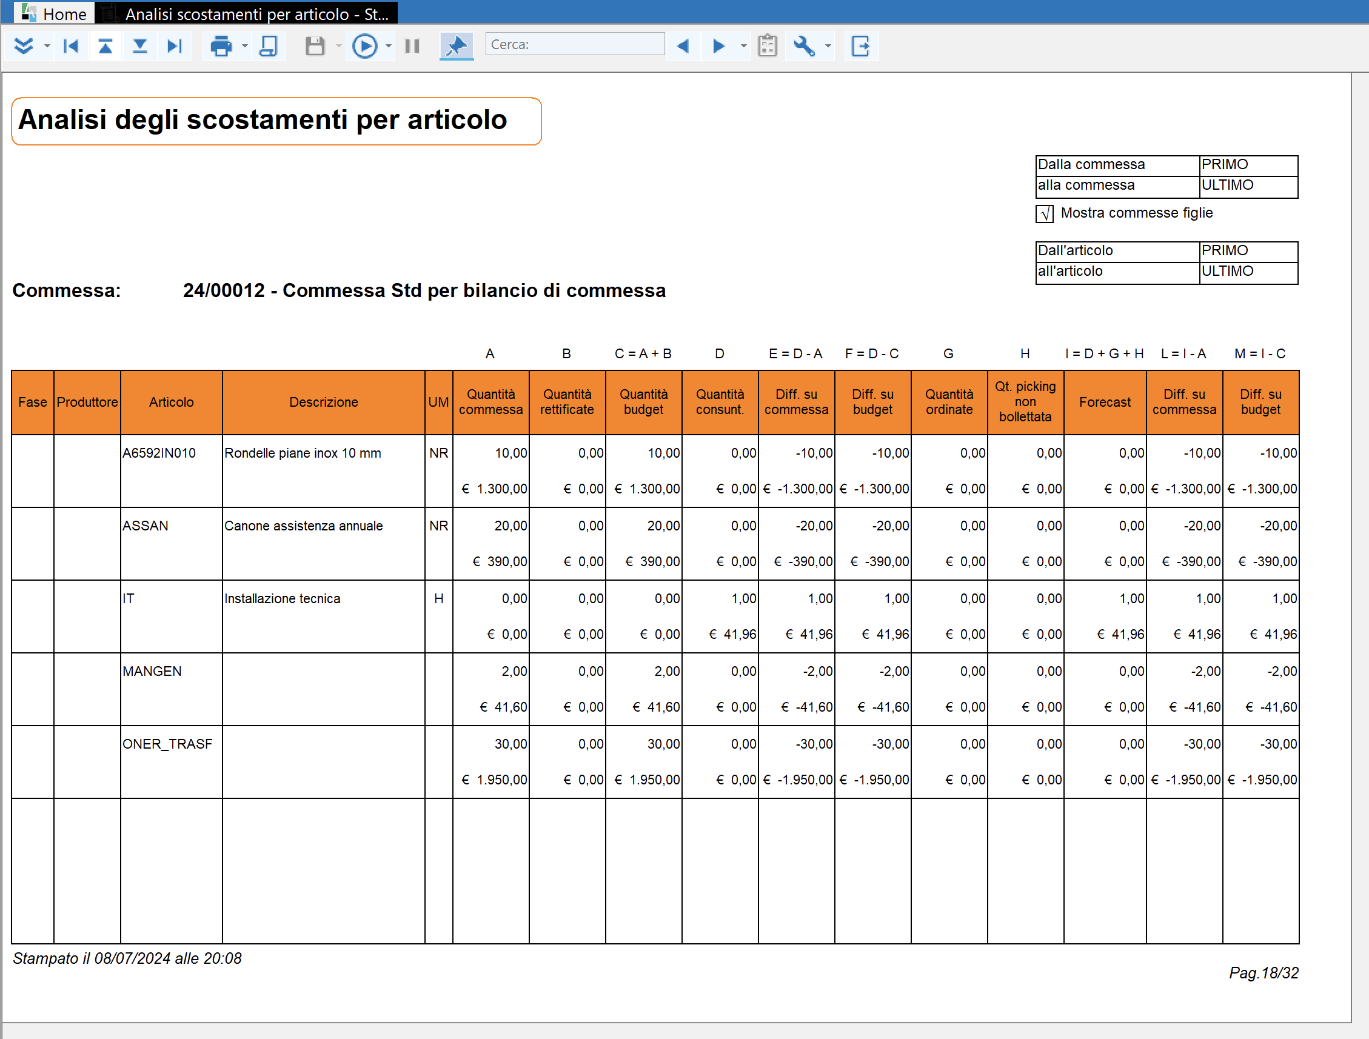Screen dimensions: 1369x1039
Task: Run the report with play icon
Action: coord(364,46)
